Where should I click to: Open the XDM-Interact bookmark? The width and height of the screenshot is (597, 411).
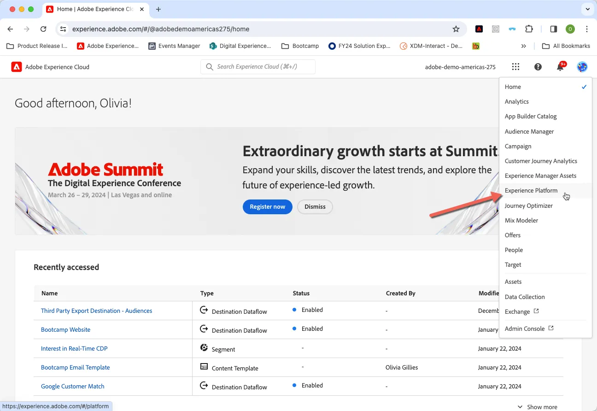click(x=431, y=46)
